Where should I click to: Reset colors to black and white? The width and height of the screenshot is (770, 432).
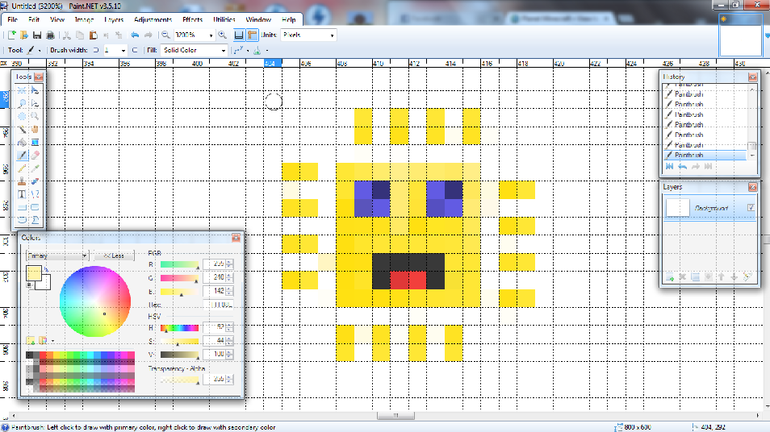[29, 285]
